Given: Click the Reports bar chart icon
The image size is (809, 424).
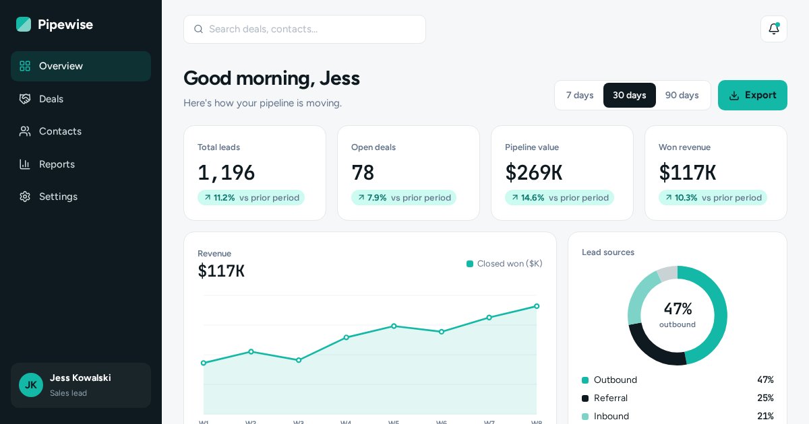Looking at the screenshot, I should (25, 164).
